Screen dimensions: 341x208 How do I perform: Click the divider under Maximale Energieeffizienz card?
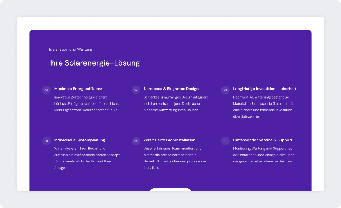(81, 128)
